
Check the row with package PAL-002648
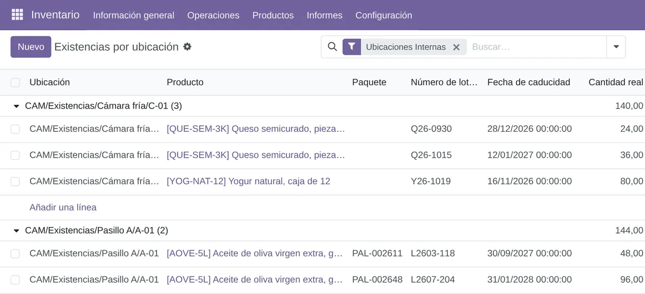[x=15, y=280]
